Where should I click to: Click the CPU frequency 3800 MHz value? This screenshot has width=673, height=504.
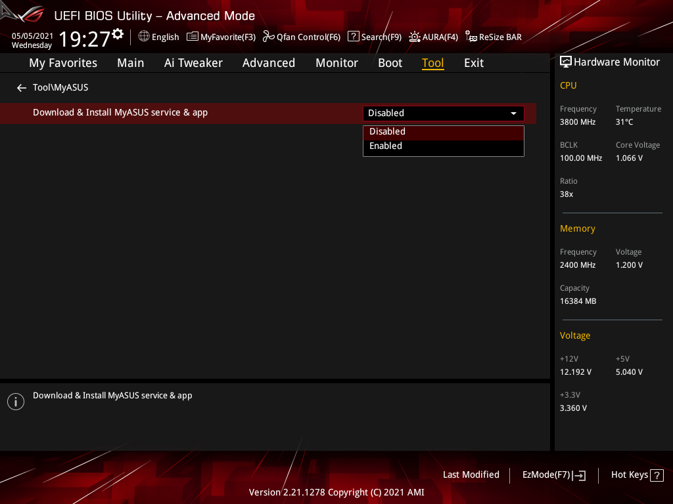coord(577,122)
